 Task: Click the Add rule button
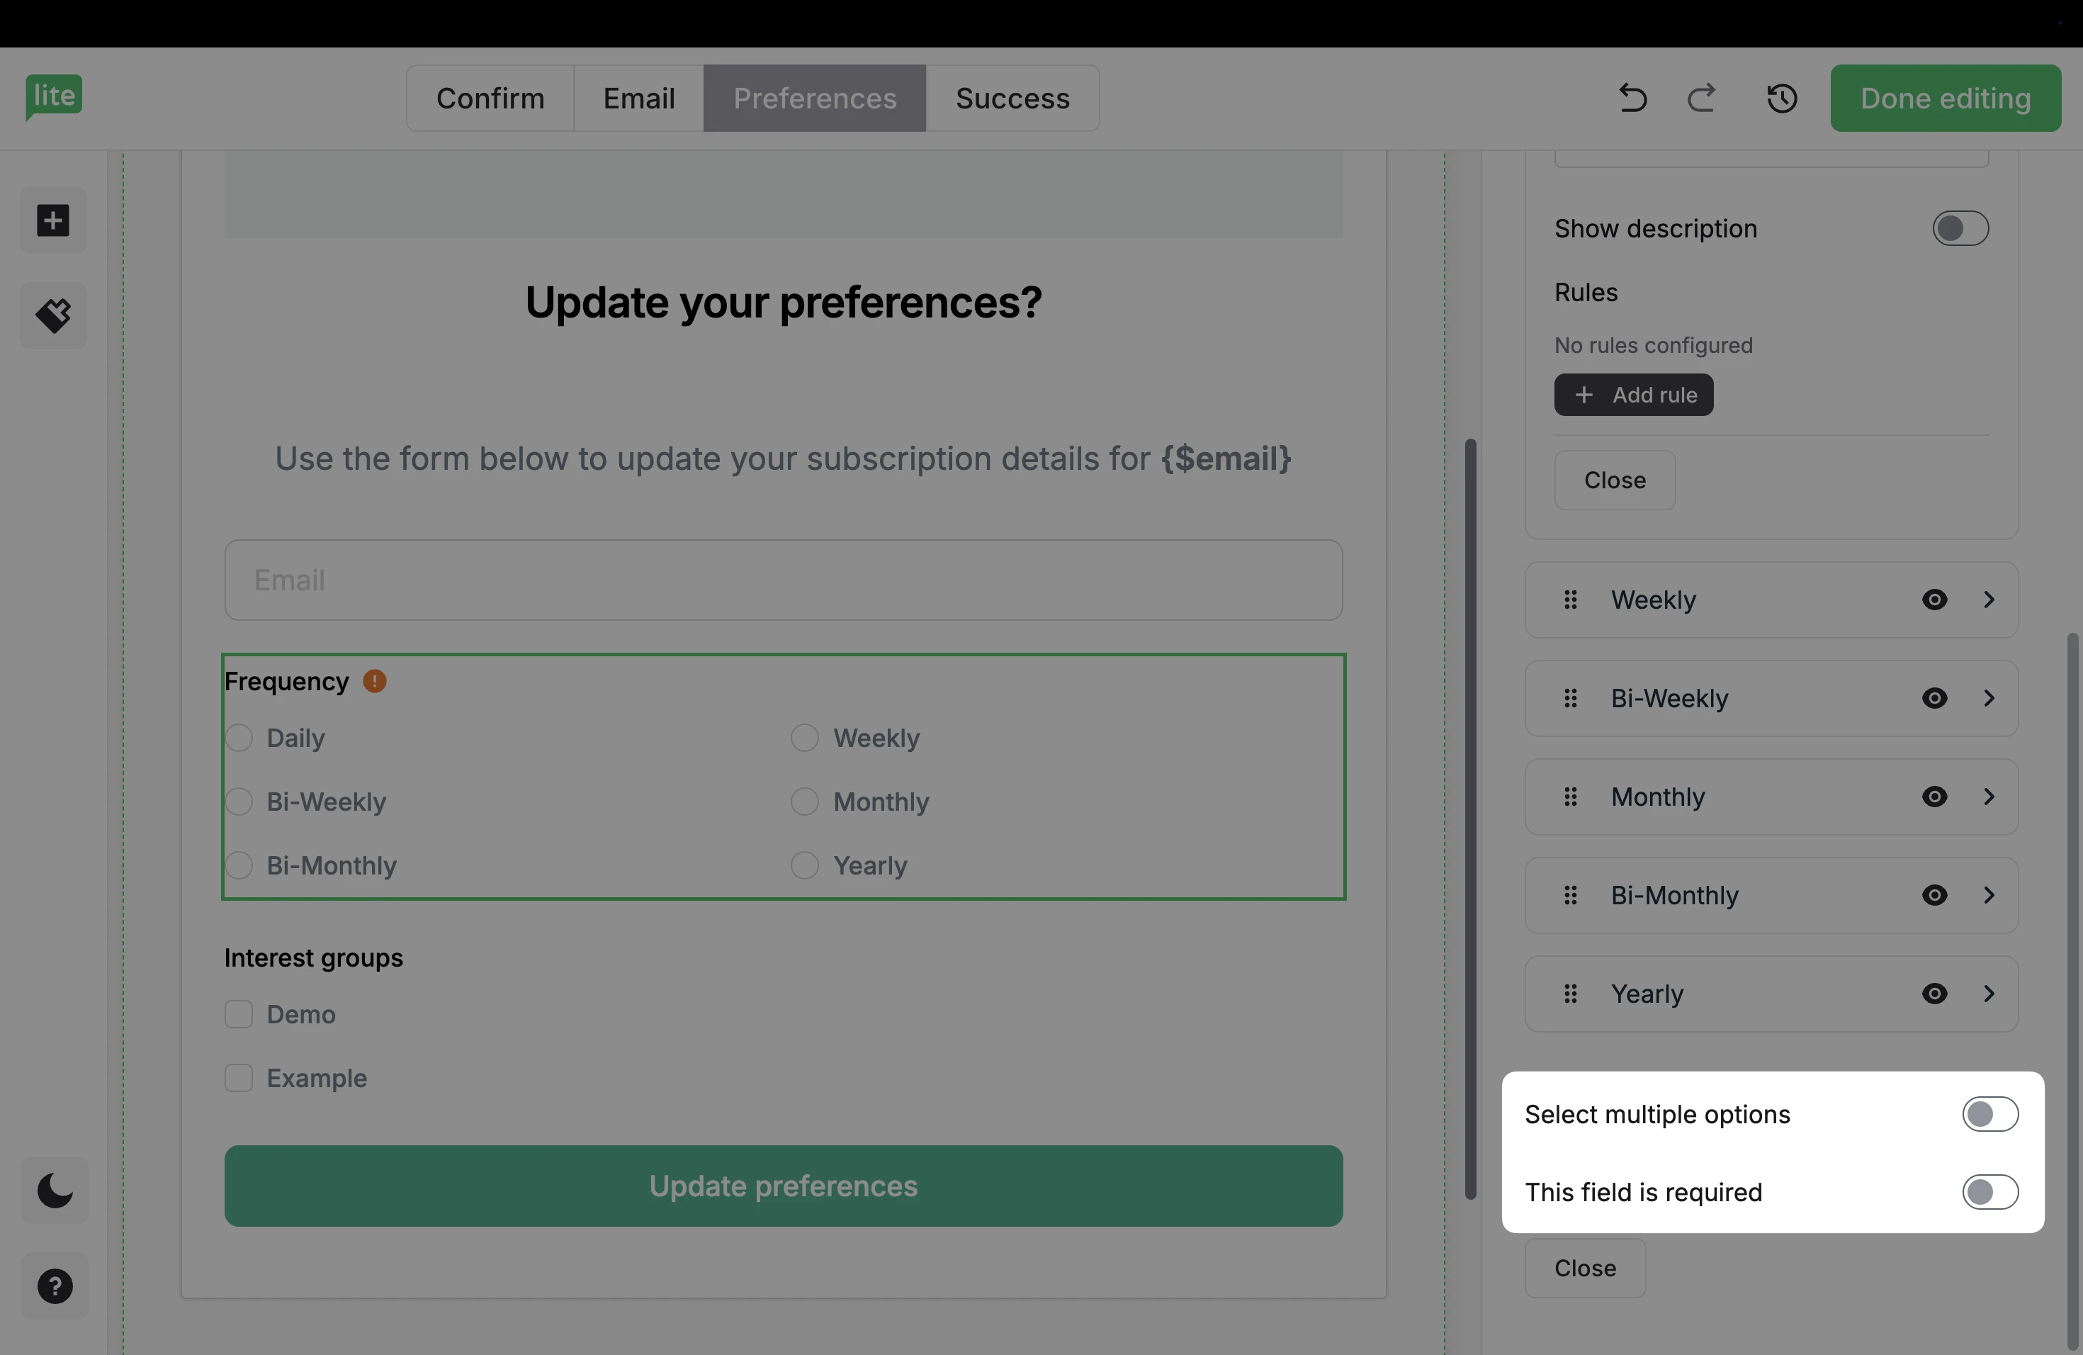pos(1633,395)
